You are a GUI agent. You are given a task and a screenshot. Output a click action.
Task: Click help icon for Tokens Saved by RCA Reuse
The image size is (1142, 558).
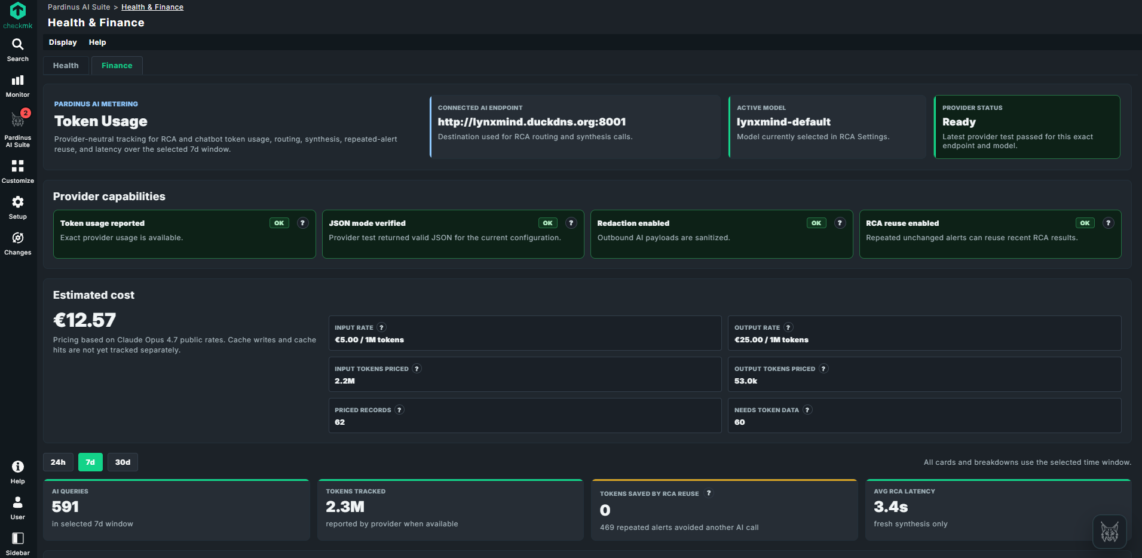point(709,493)
